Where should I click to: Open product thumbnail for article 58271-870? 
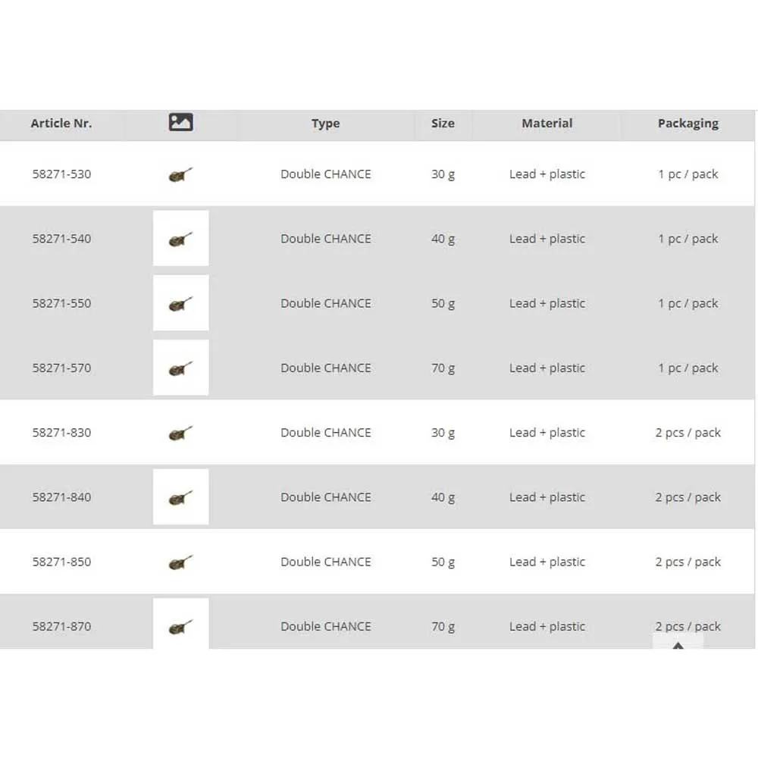180,625
